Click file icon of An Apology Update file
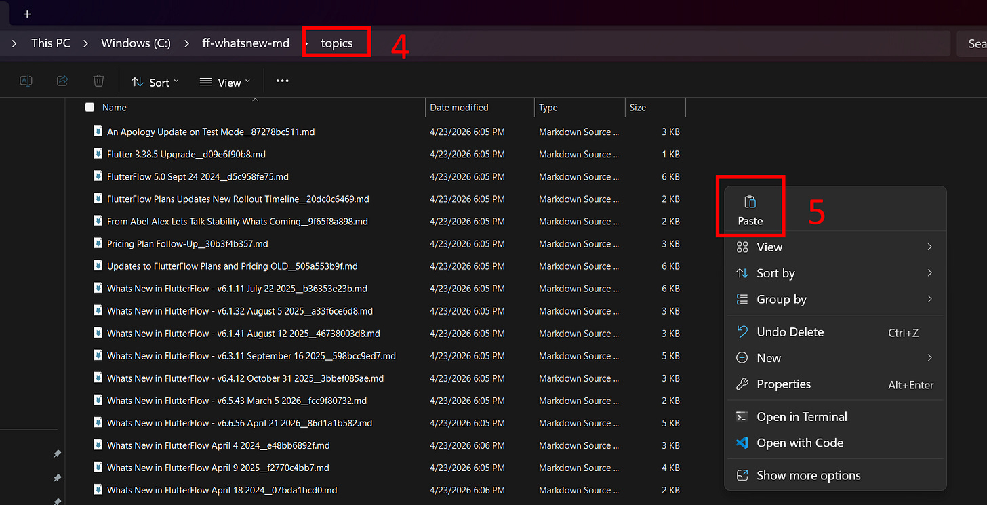This screenshot has height=505, width=987. [98, 132]
